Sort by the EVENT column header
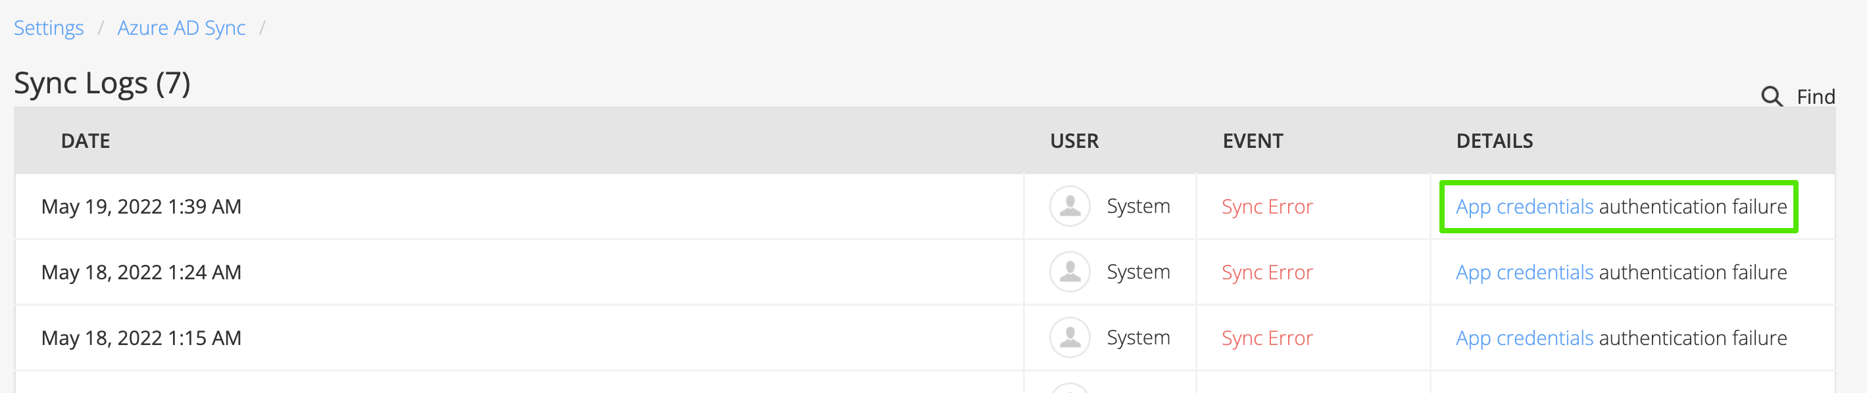The height and width of the screenshot is (393, 1867). point(1253,141)
